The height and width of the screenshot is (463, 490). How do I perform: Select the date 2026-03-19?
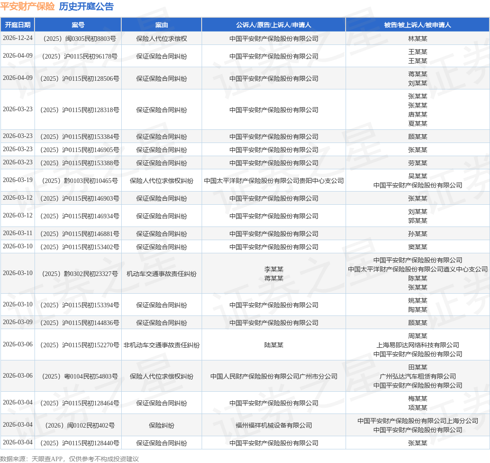tap(18, 180)
